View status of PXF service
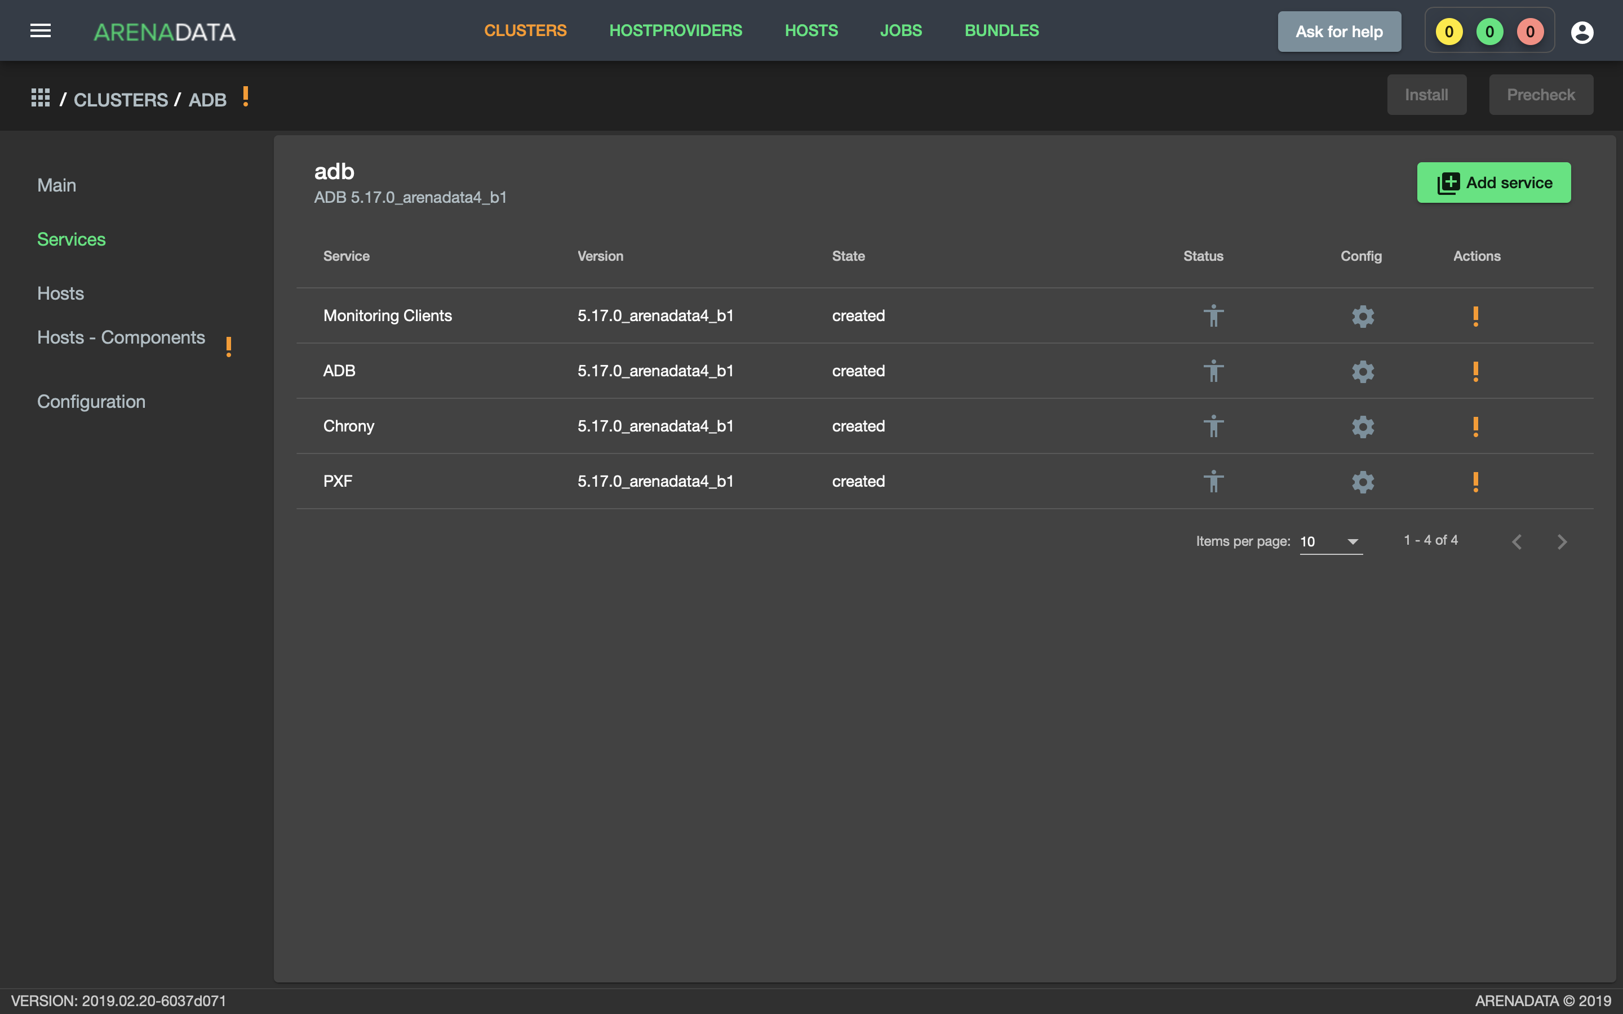 click(1213, 481)
